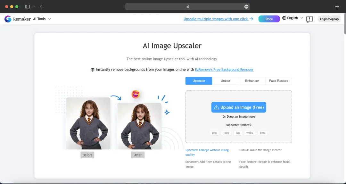Click the bmp format tag
The width and height of the screenshot is (346, 184).
(x=263, y=133)
